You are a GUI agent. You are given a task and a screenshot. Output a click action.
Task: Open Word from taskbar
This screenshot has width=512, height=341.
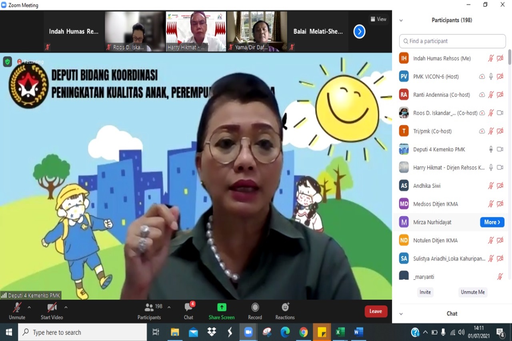pyautogui.click(x=358, y=332)
